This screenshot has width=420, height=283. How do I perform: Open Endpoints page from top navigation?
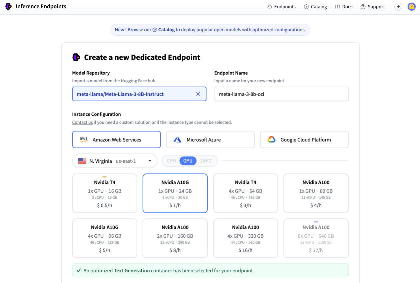pyautogui.click(x=281, y=7)
